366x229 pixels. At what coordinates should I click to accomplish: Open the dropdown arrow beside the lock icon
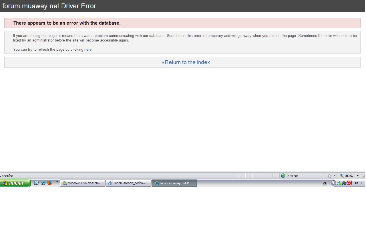pyautogui.click(x=334, y=176)
